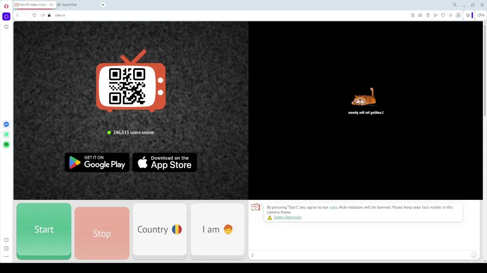Viewport: 487px width, 273px height.
Task: Click Download on the App Store badge
Action: tap(165, 162)
